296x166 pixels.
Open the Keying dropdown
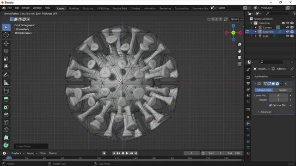pyautogui.click(x=32, y=153)
